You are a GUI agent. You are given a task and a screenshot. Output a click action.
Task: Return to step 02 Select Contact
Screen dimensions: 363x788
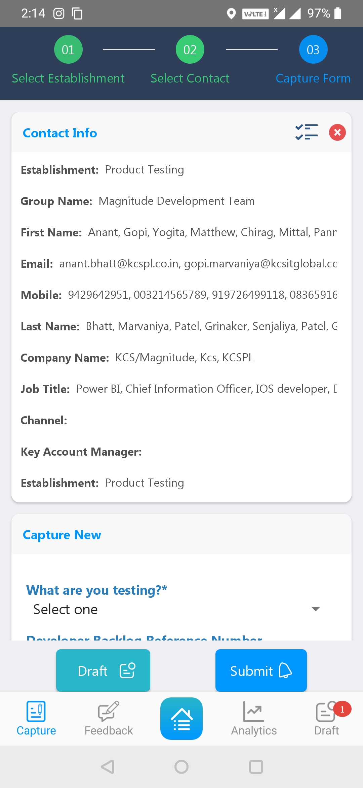(190, 50)
